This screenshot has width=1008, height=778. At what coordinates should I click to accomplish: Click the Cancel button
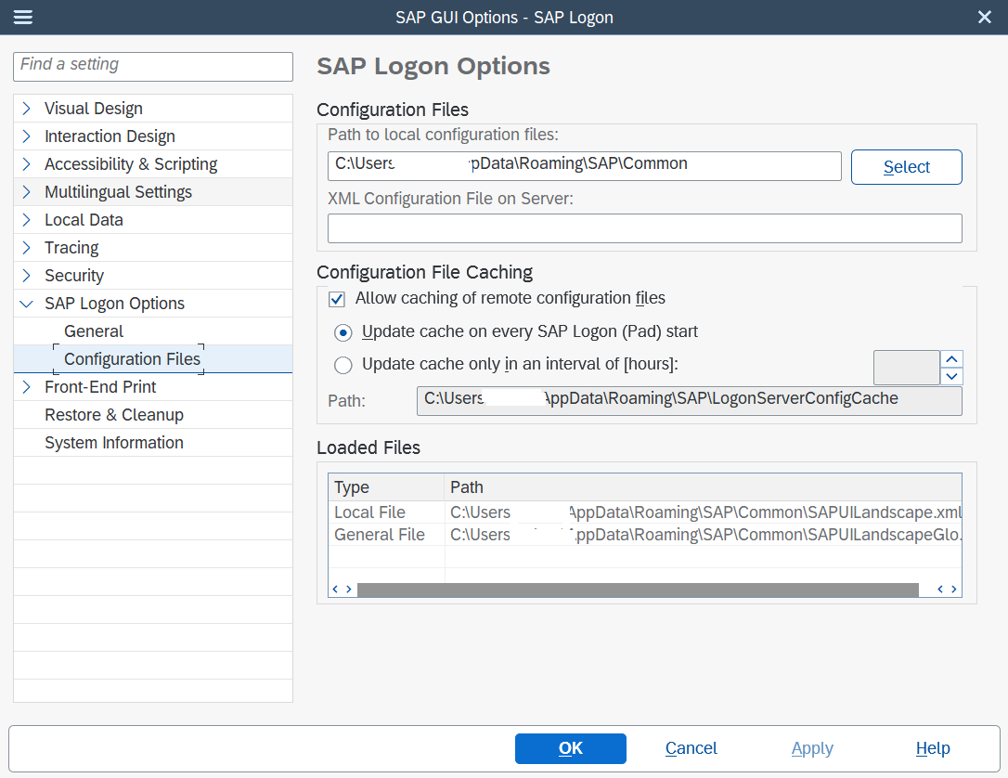pyautogui.click(x=691, y=748)
